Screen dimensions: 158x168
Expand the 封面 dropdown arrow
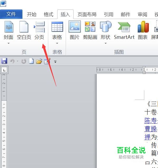8,43
